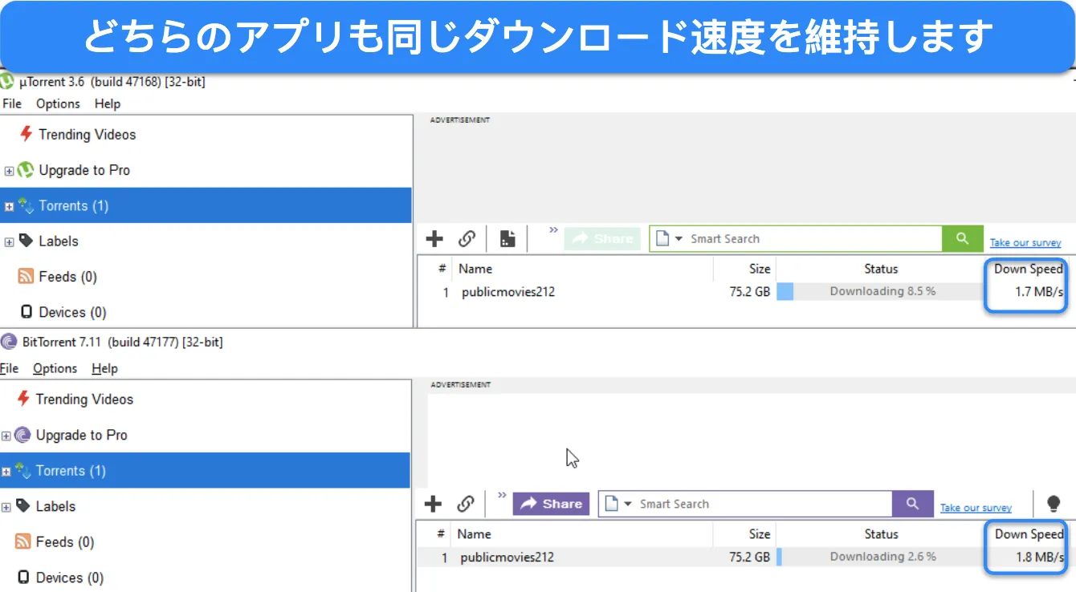The width and height of the screenshot is (1076, 592).
Task: Open Options menu in BitTorrent window
Action: 55,368
